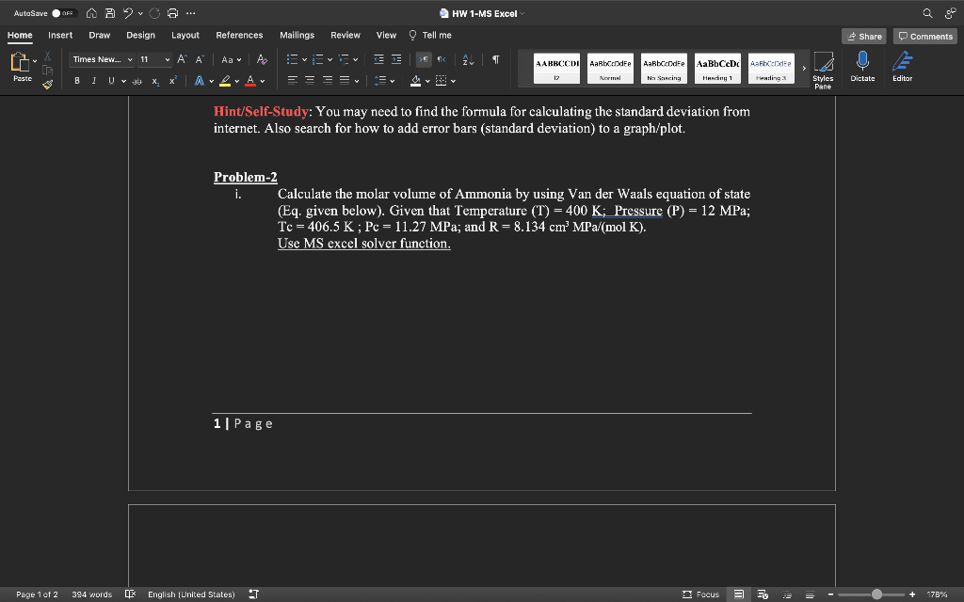
Task: Toggle underline formatting
Action: click(111, 81)
